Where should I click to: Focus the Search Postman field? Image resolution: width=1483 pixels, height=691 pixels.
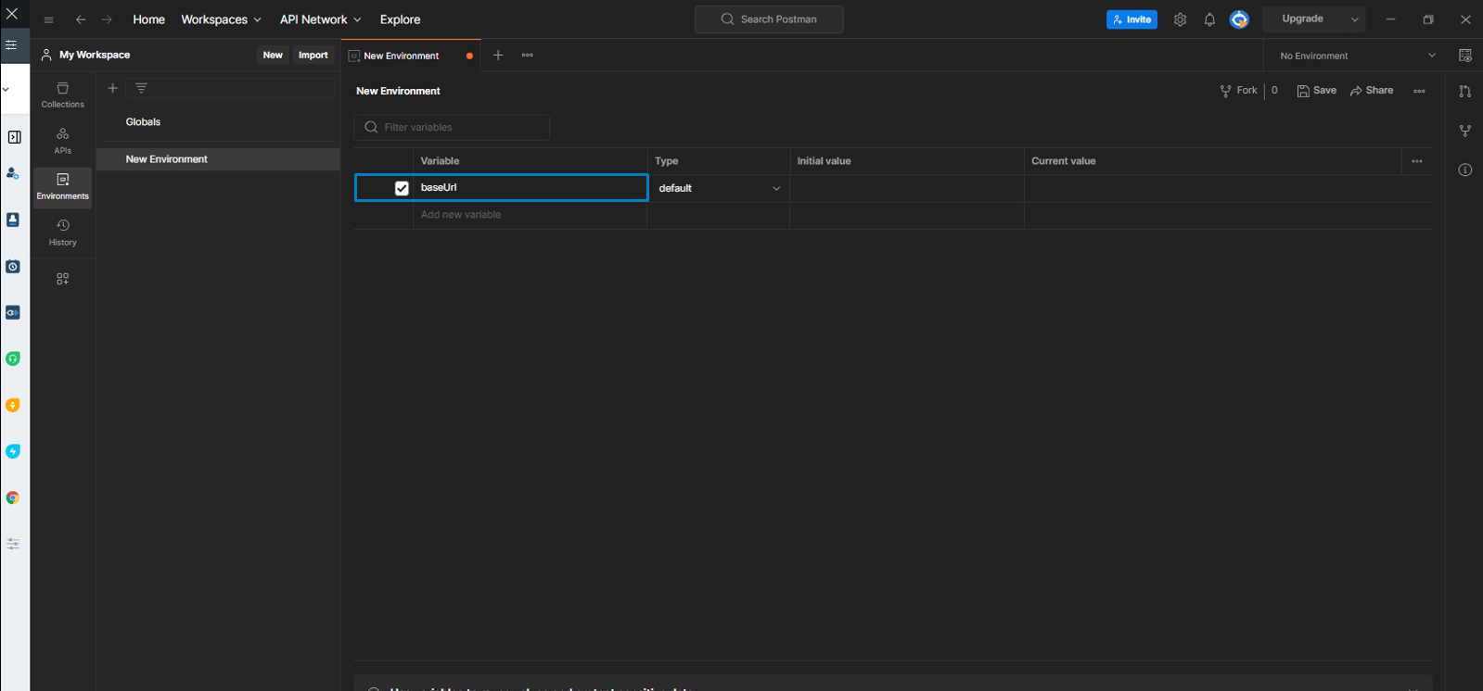(x=769, y=19)
